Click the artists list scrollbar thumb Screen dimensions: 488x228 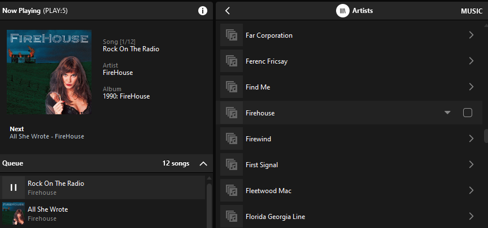(486, 136)
